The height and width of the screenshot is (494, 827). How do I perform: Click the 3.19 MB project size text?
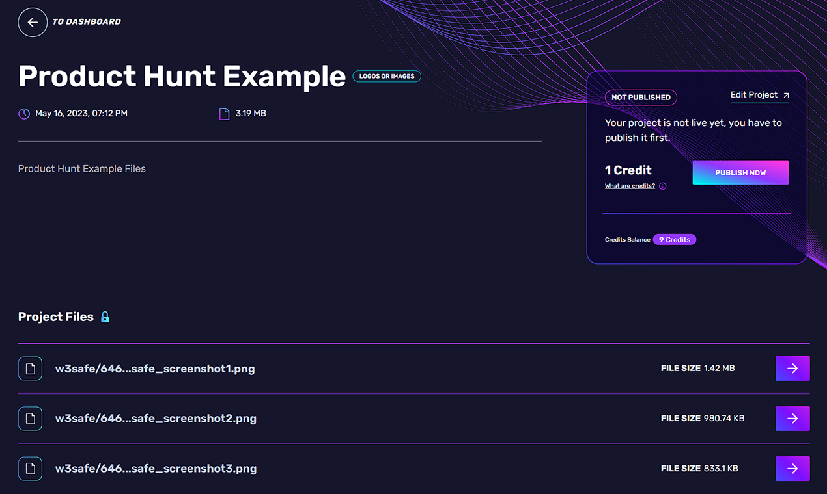[x=251, y=114]
